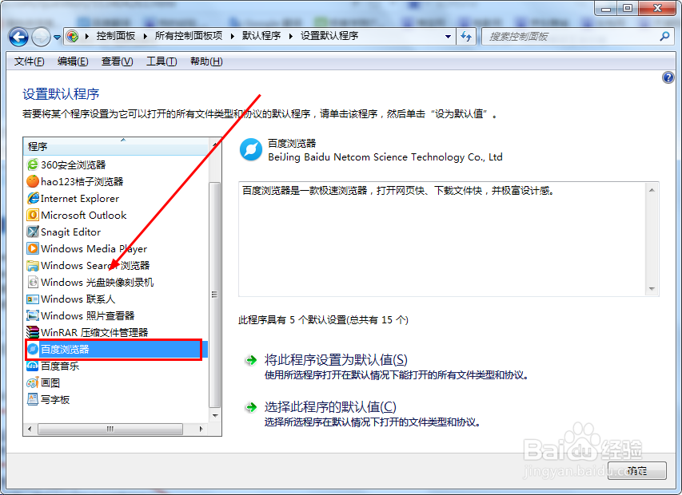Screen dimensions: 682x495
Task: Click program list scroll right arrow
Action: pyautogui.click(x=201, y=429)
